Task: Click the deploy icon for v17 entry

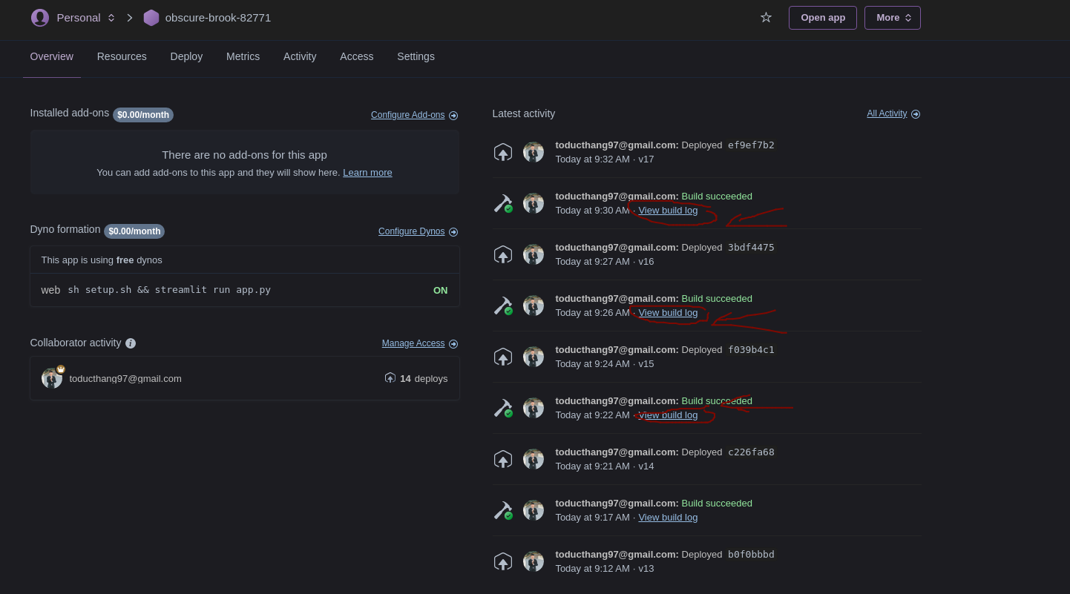Action: point(503,152)
